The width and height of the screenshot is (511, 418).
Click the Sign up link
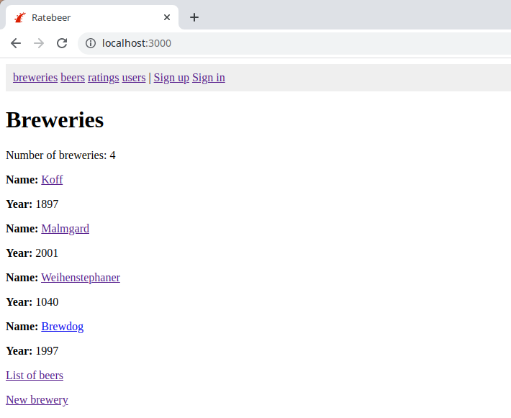pos(171,78)
